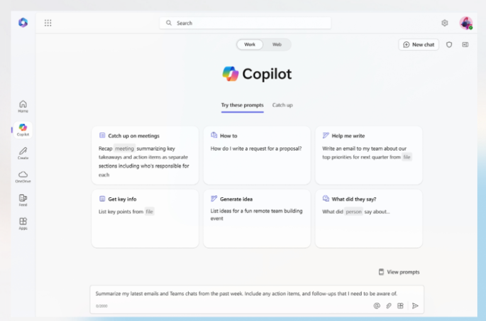Open OneDrive in the sidebar
The width and height of the screenshot is (486, 321).
point(23,177)
